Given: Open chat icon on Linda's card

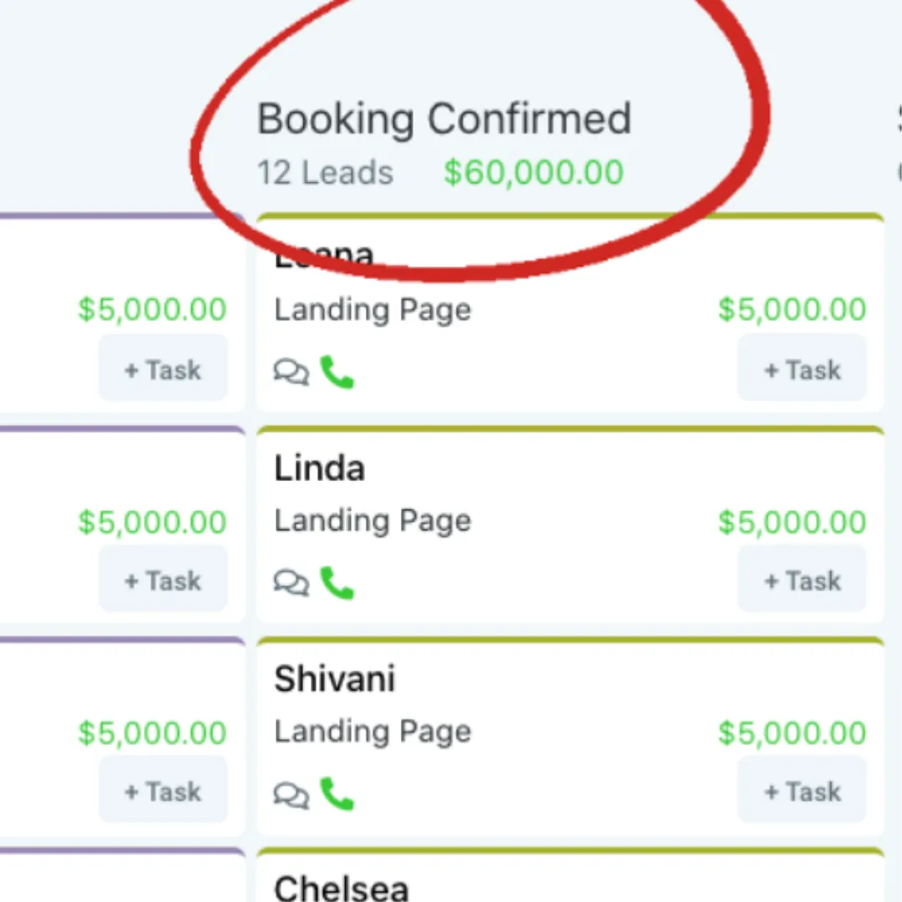Looking at the screenshot, I should click(x=291, y=583).
